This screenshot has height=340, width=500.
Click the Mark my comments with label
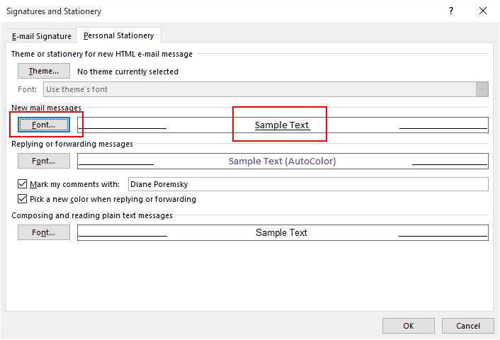(74, 184)
